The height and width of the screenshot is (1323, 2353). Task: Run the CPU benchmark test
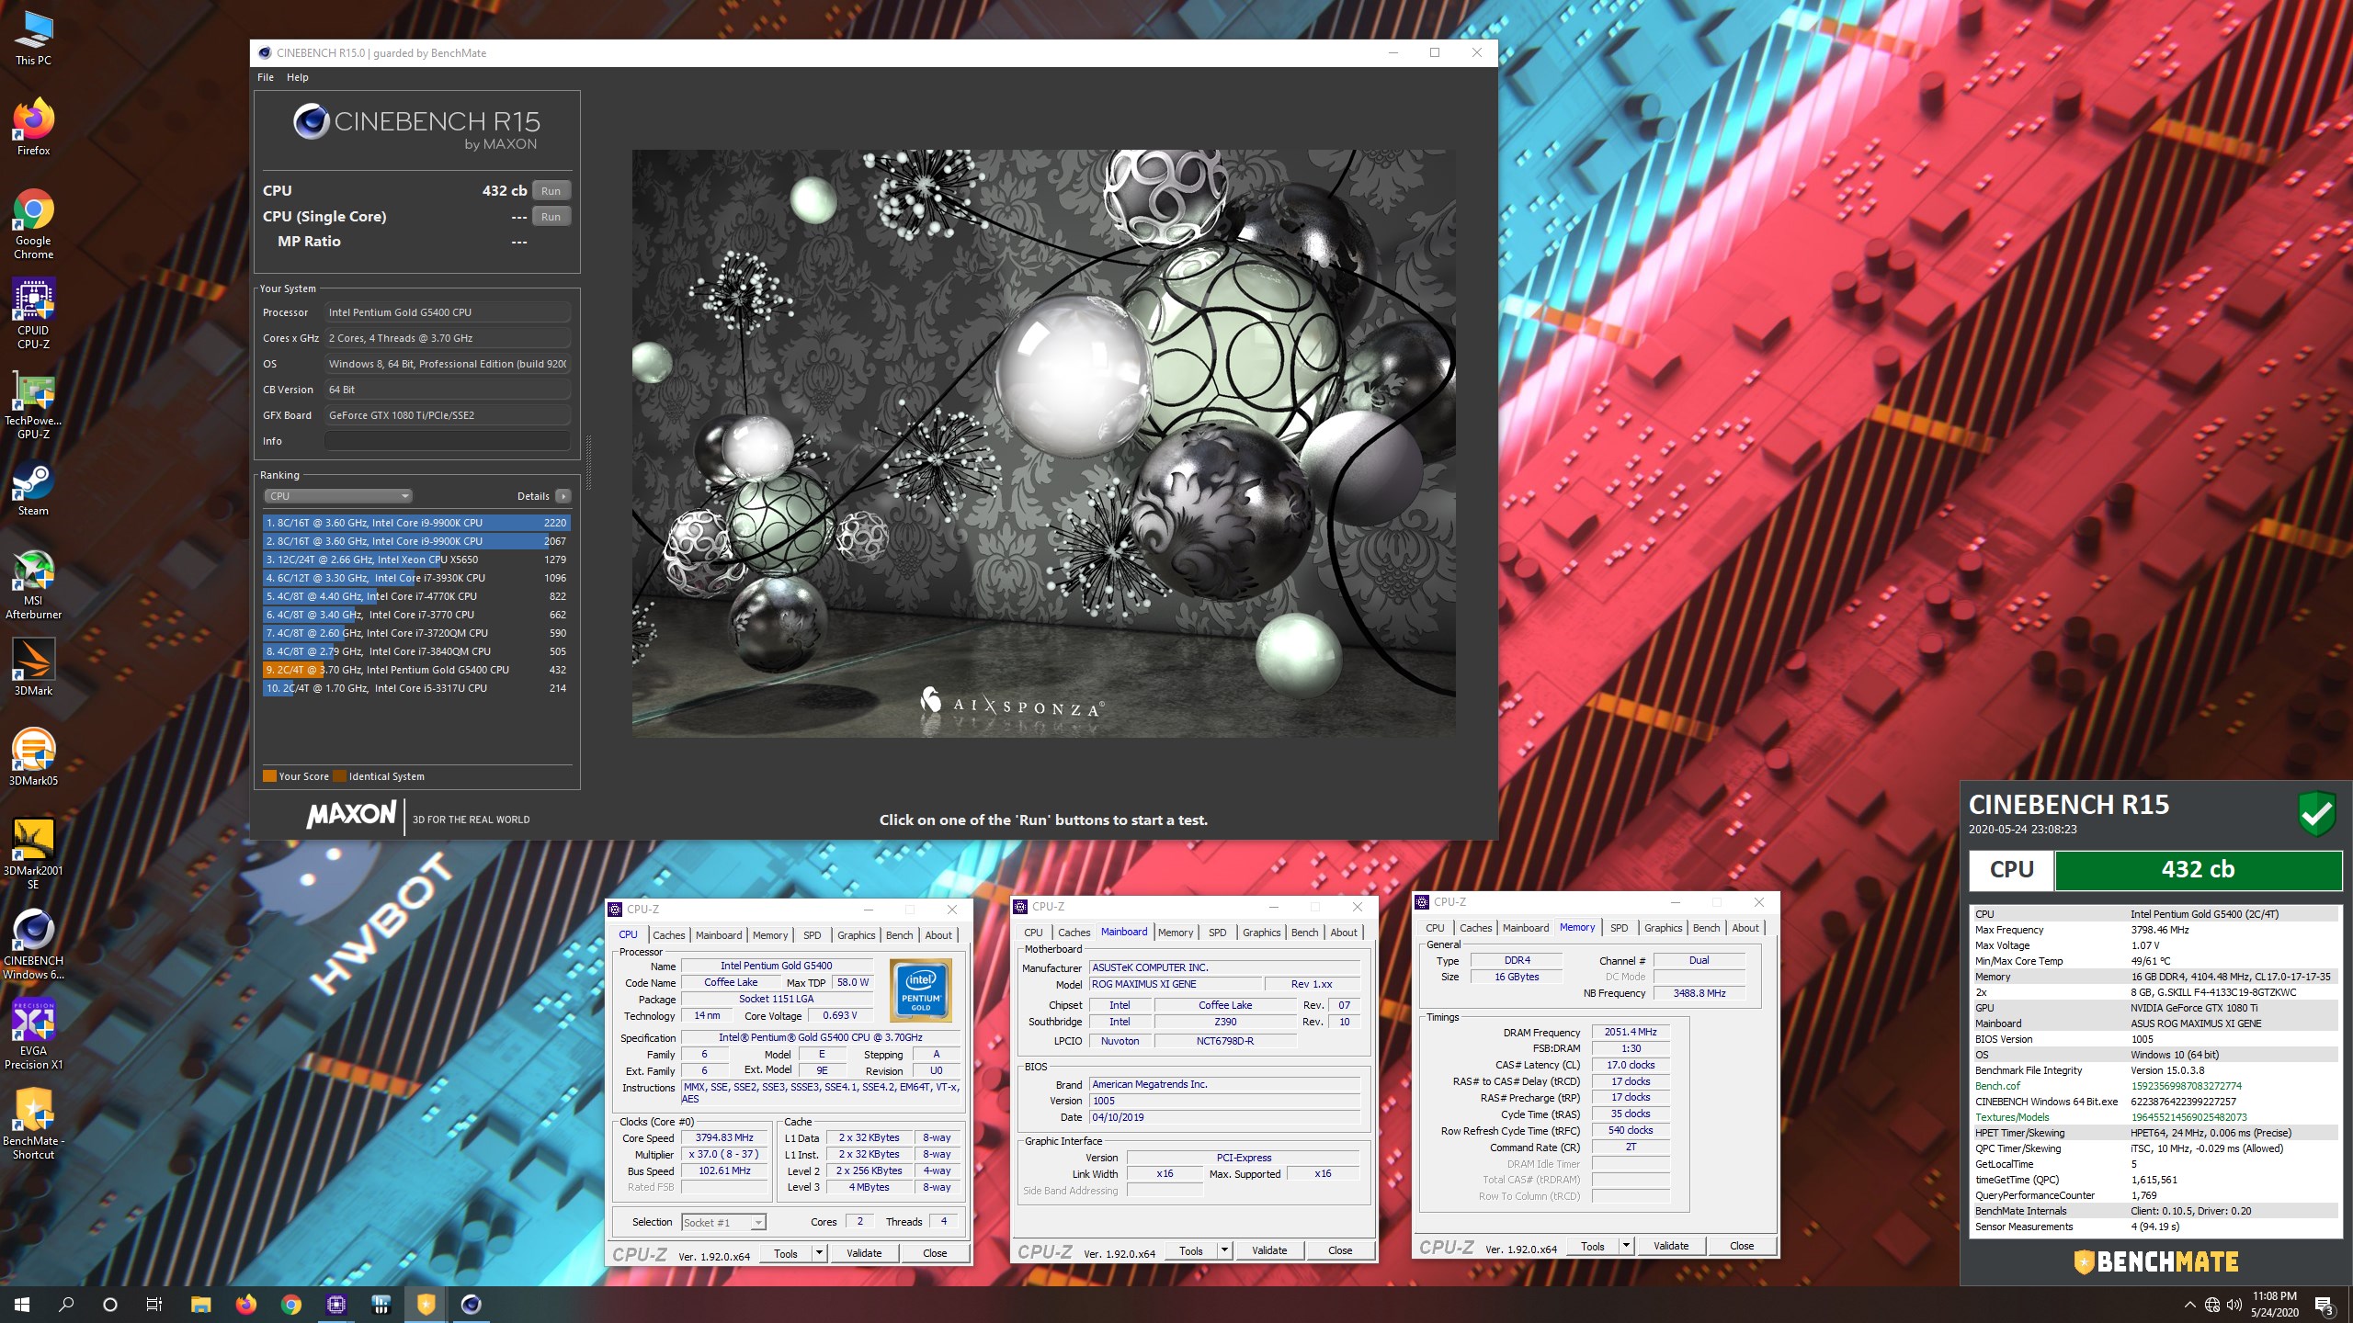click(551, 191)
